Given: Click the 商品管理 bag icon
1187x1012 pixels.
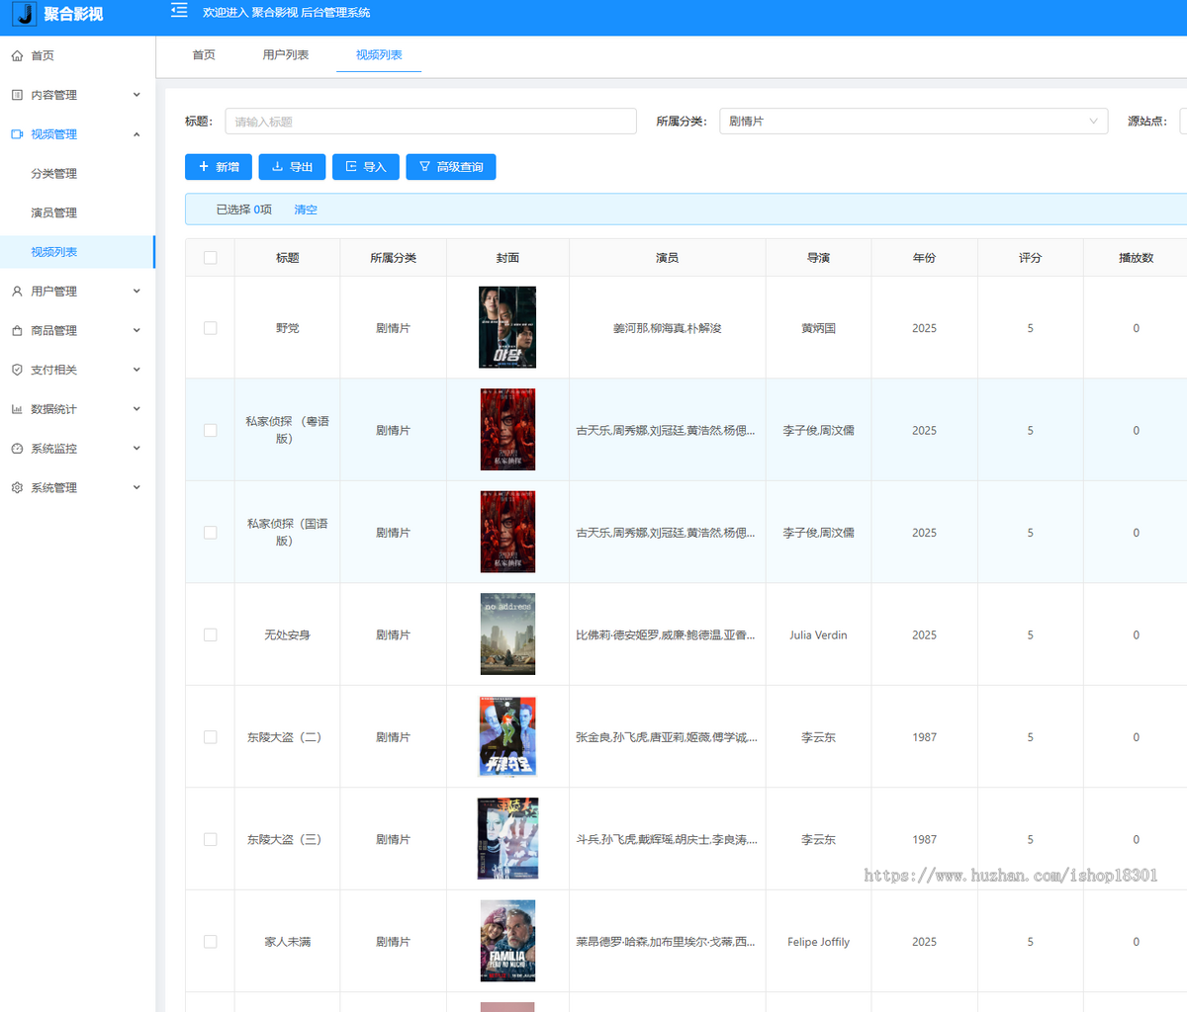Looking at the screenshot, I should click(x=17, y=331).
